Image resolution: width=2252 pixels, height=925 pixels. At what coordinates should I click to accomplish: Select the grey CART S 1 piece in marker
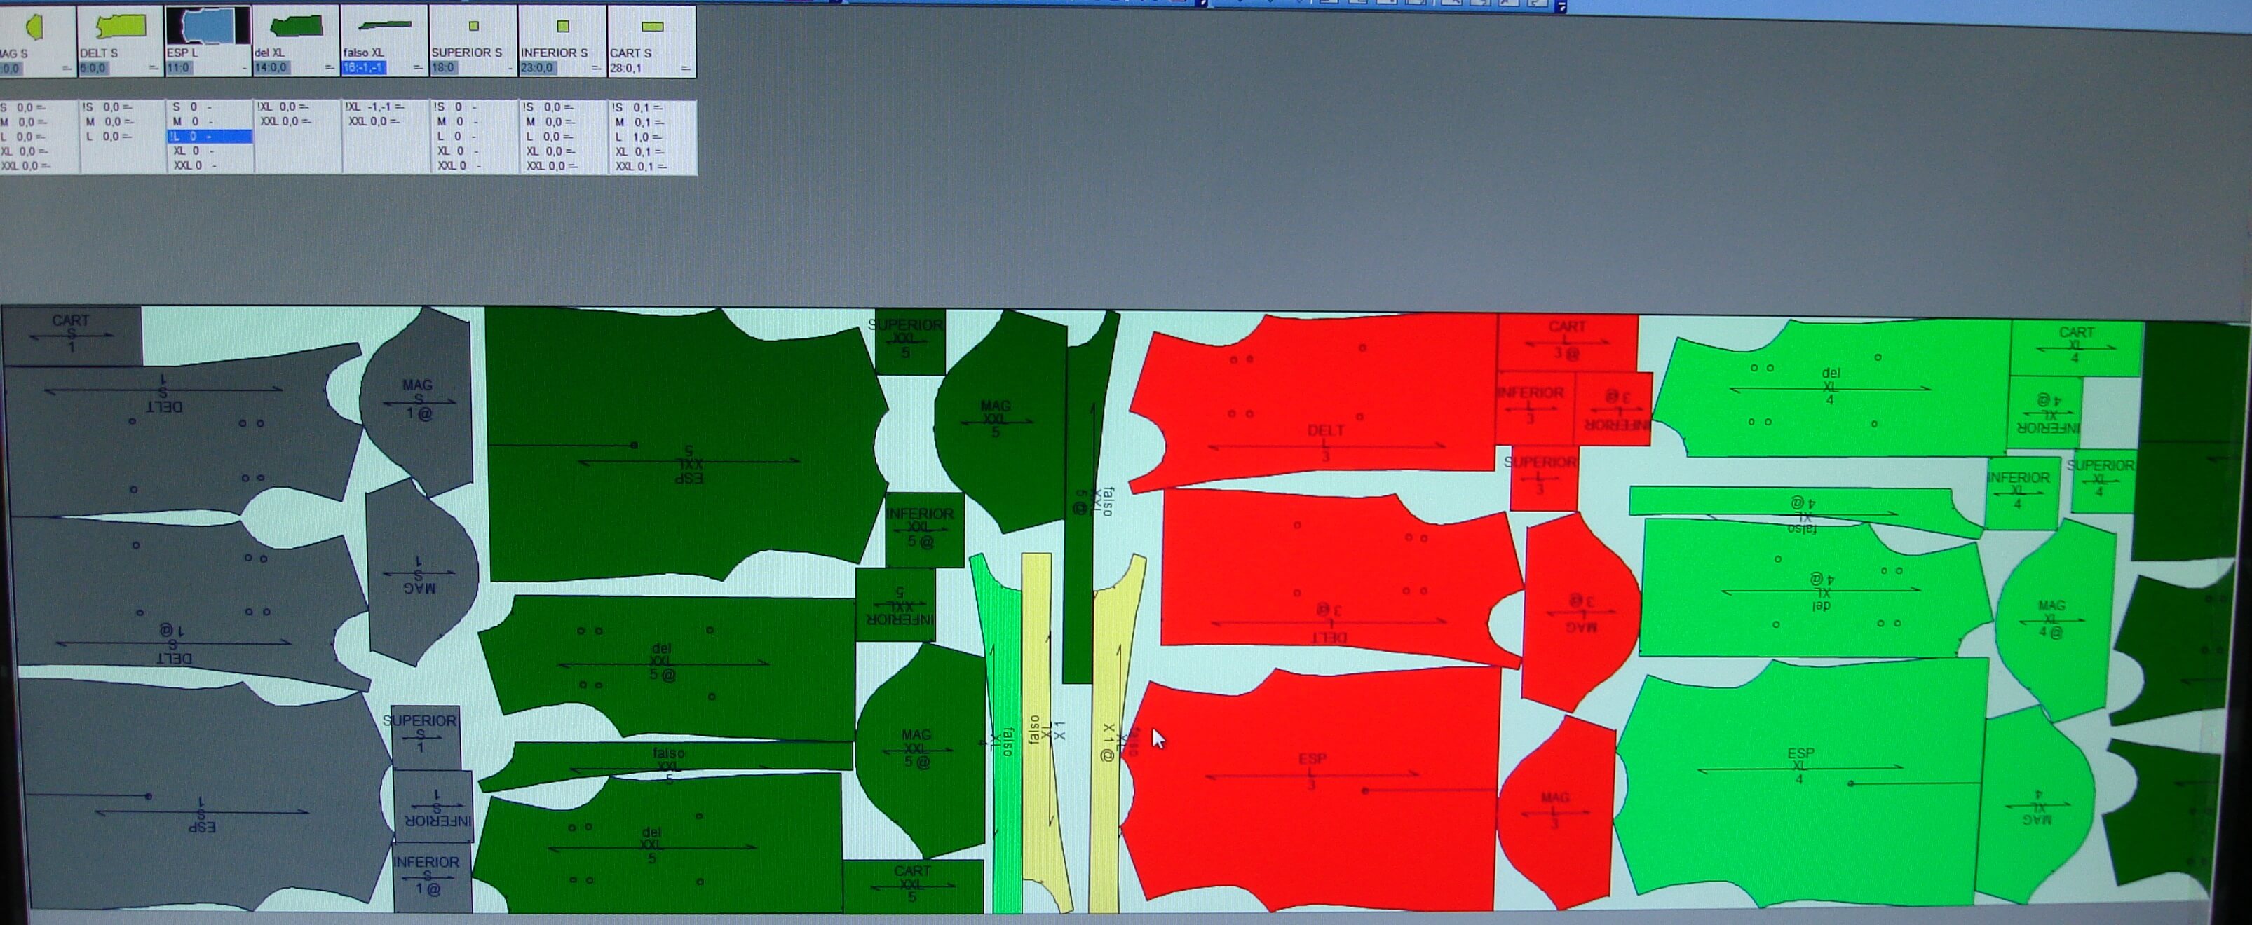(70, 334)
